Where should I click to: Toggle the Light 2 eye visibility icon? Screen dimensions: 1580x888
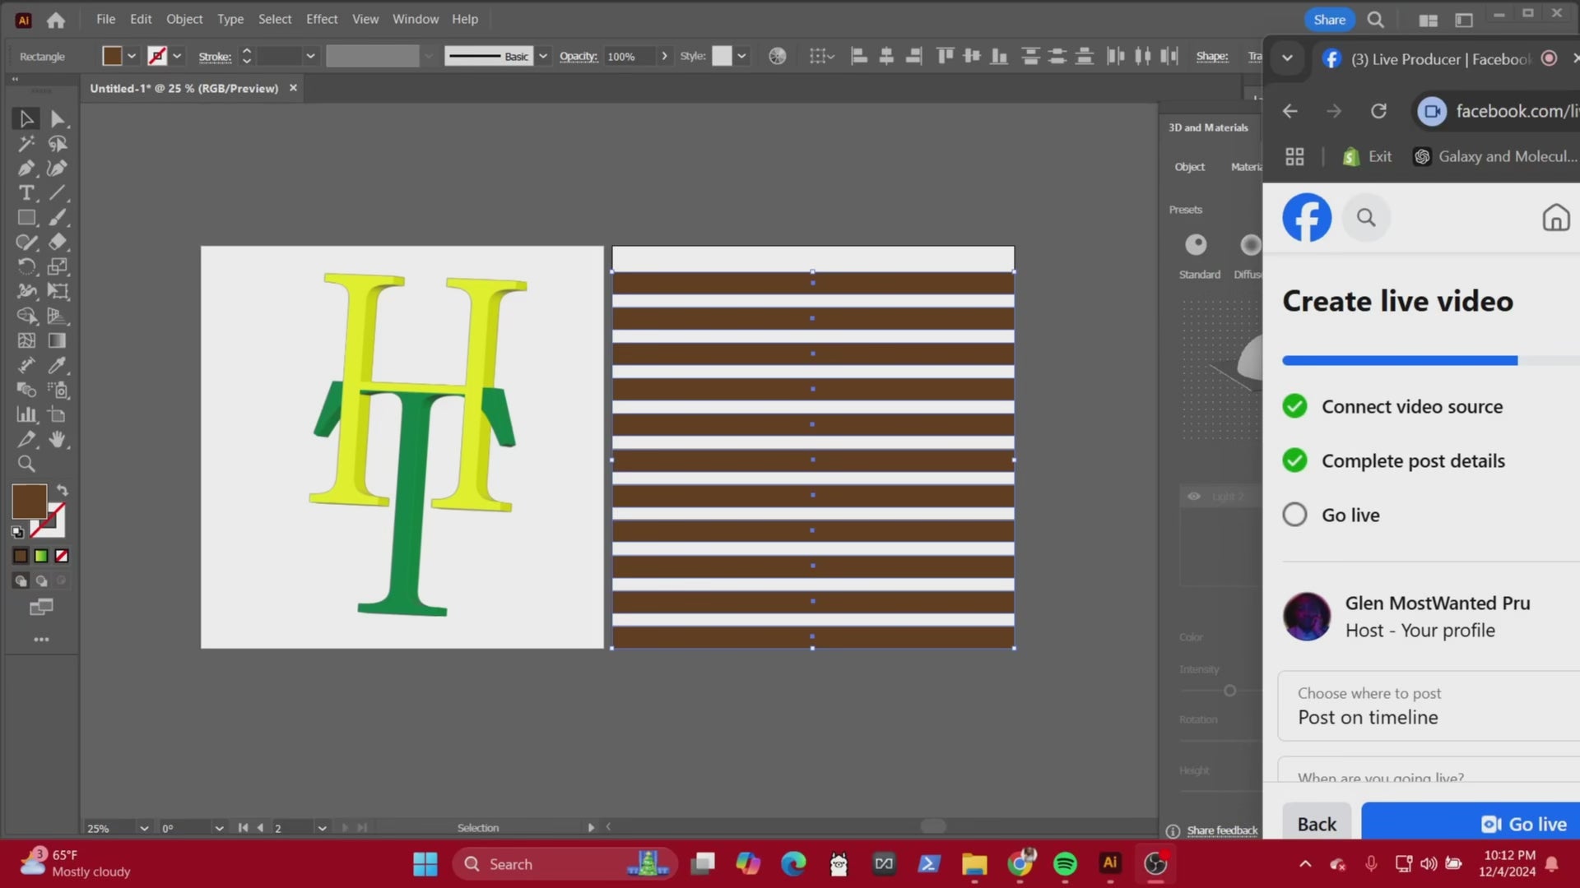click(1193, 496)
